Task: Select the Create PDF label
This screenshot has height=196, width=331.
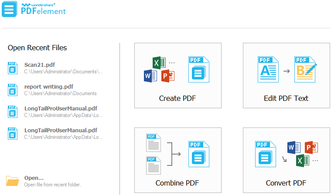Action: coord(177,98)
